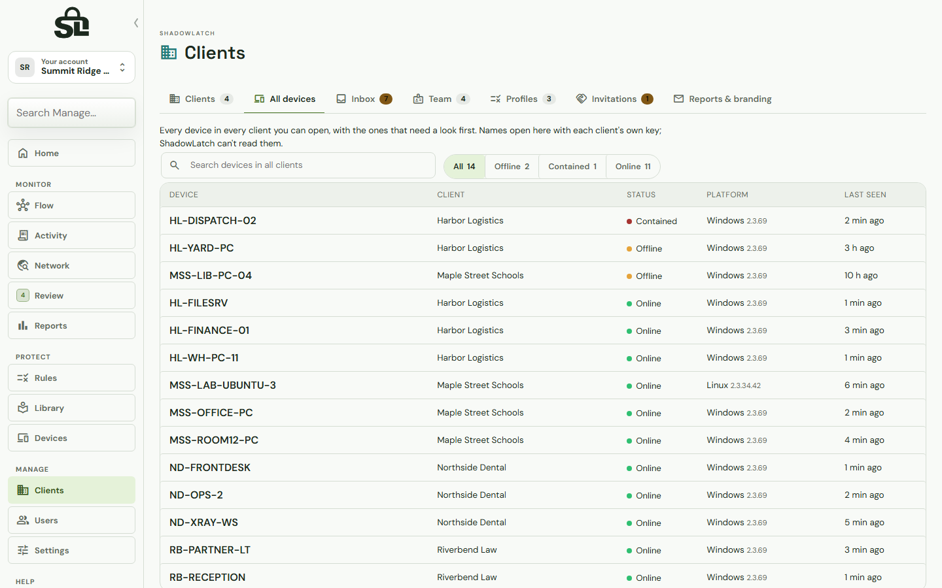
Task: Click Linux 2.3.34.42 platform cell
Action: [733, 385]
